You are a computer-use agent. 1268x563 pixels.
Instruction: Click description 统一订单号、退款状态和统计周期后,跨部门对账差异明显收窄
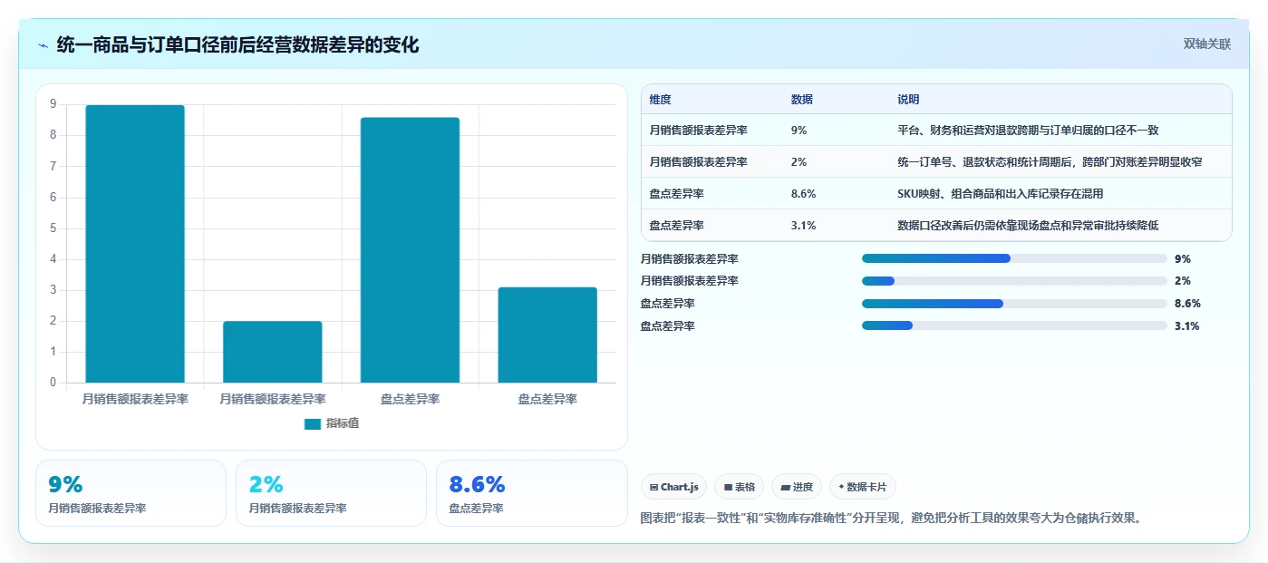(x=1050, y=161)
